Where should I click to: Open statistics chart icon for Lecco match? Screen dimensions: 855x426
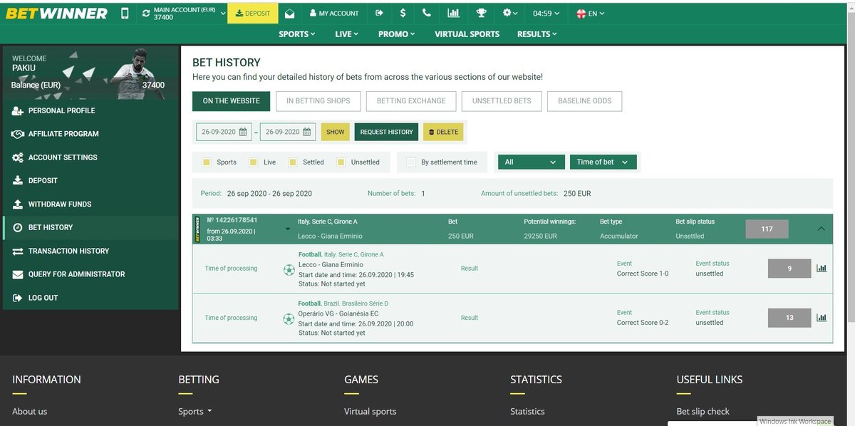(822, 269)
